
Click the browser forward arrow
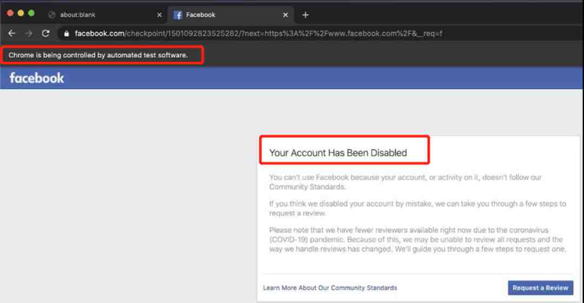pos(29,33)
